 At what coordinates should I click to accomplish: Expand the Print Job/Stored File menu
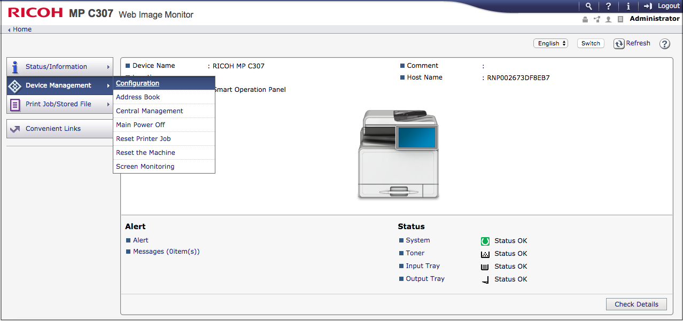60,104
